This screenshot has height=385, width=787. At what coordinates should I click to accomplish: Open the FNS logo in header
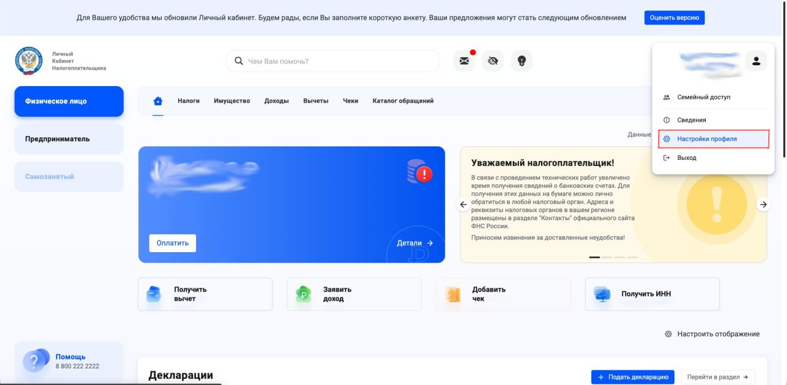point(28,62)
